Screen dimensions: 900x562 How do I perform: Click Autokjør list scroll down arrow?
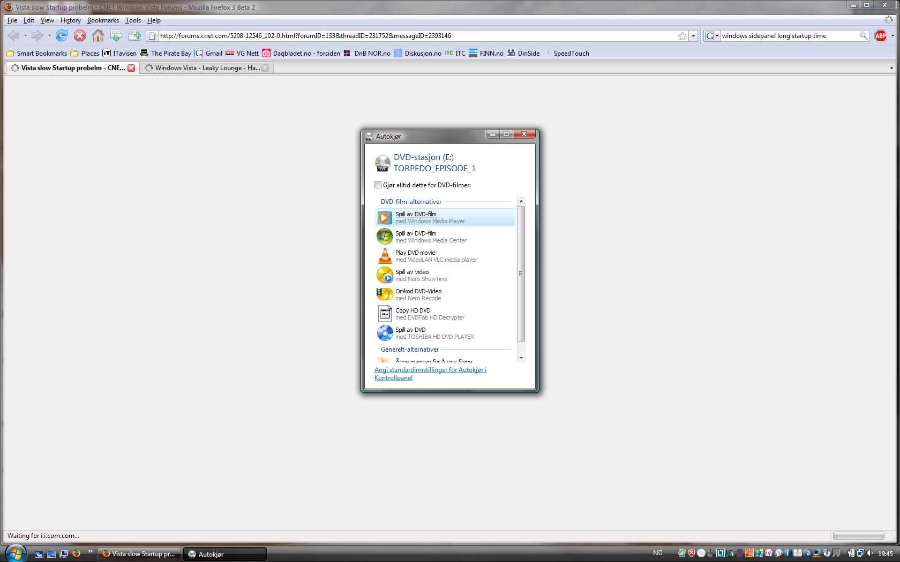pos(521,358)
